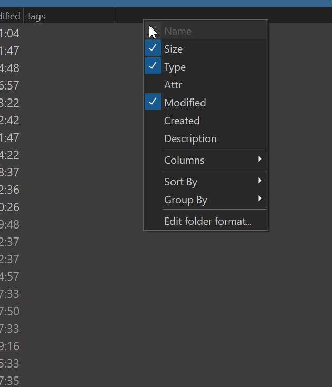This screenshot has width=332, height=387.
Task: Uncheck the Size column checkbox
Action: tap(153, 49)
